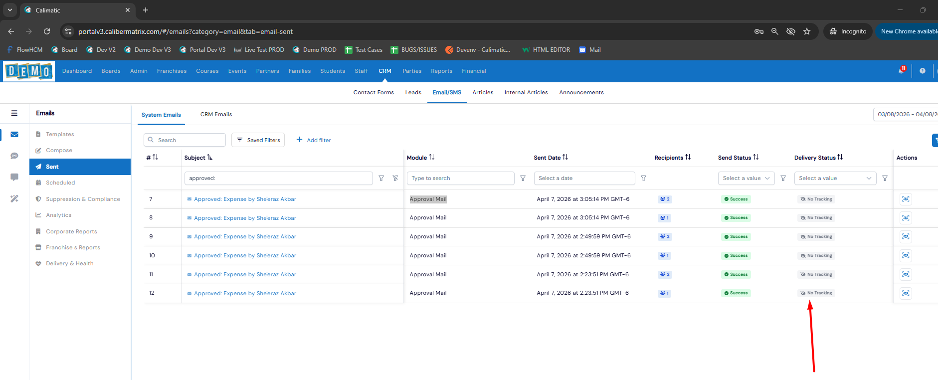This screenshot has width=938, height=380.
Task: Click the magic wand icon in left rail
Action: (x=14, y=199)
